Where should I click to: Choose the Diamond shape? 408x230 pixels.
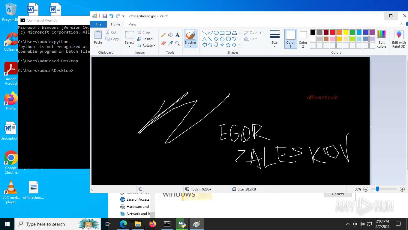[216, 39]
